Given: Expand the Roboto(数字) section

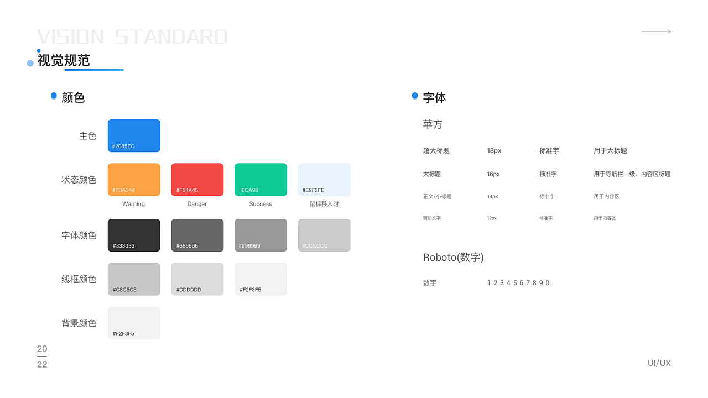Looking at the screenshot, I should pos(454,257).
